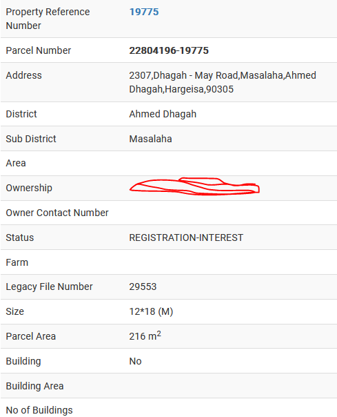Viewport: 337px width, 417px height.
Task: Click the address value starting with 2307,Dhagah
Action: (x=223, y=82)
